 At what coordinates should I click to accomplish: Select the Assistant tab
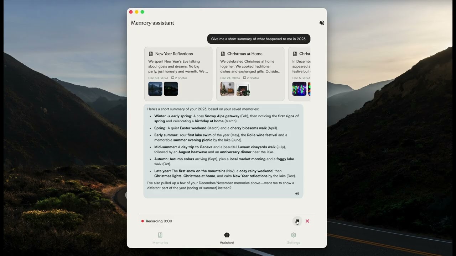(x=227, y=238)
